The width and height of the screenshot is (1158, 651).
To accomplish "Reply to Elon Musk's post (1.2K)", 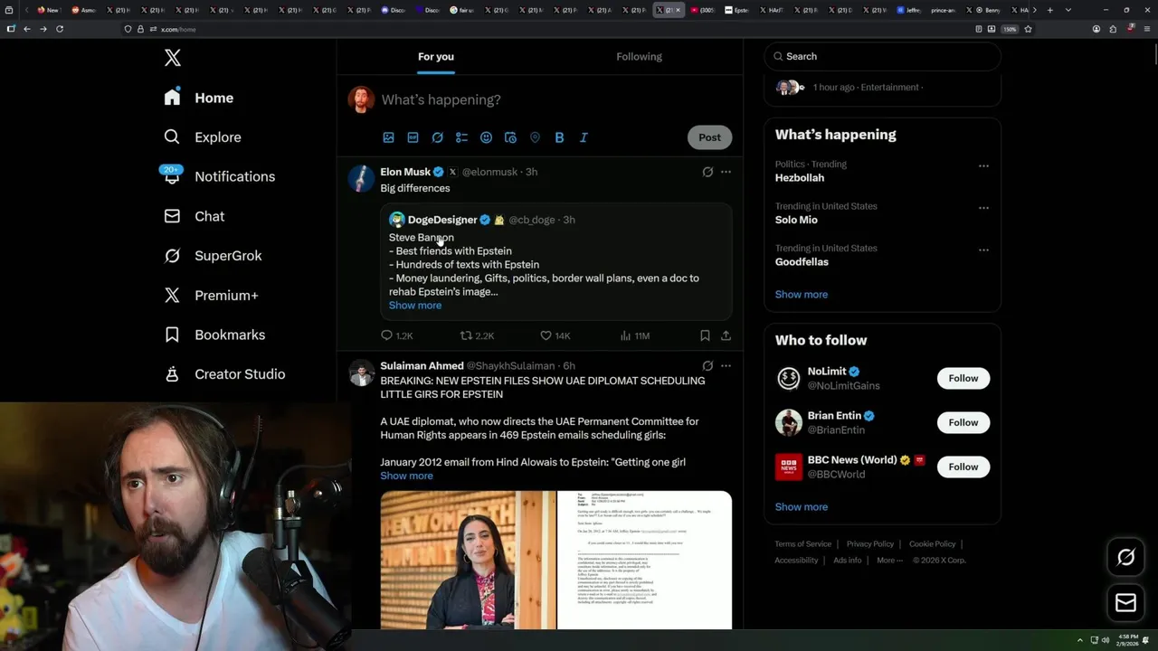I will pos(396,335).
